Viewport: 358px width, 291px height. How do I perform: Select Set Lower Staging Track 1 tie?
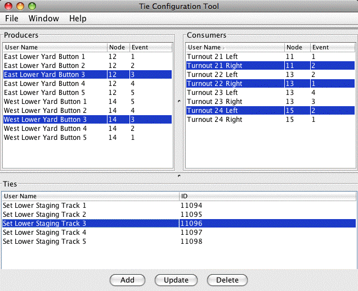coord(45,206)
